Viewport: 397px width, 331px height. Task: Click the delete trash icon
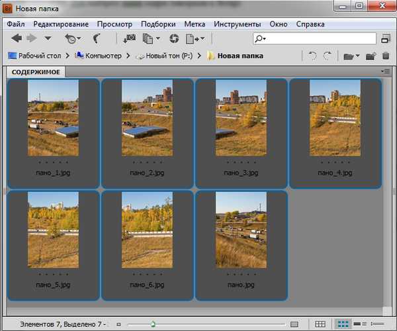pos(386,56)
